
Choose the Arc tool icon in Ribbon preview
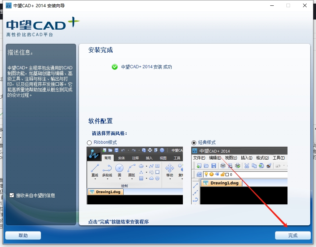click(x=132, y=168)
